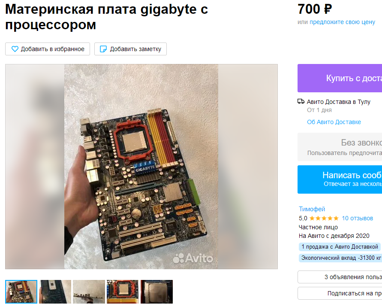Click 'Подписаться на продавца' button
The image size is (382, 307).
pyautogui.click(x=340, y=293)
